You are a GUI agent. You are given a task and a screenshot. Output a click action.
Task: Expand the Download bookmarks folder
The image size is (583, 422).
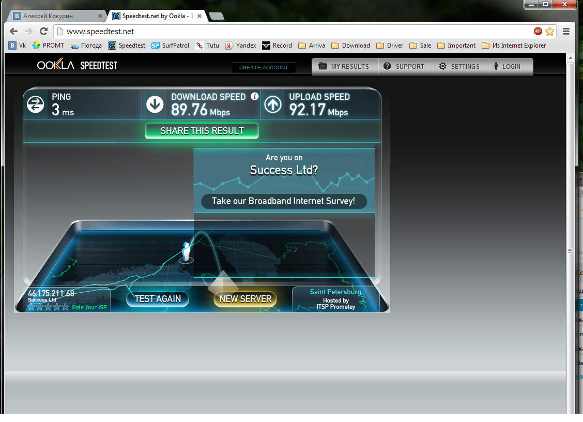click(350, 46)
